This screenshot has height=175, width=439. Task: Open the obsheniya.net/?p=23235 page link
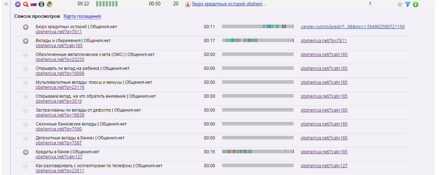(60, 60)
